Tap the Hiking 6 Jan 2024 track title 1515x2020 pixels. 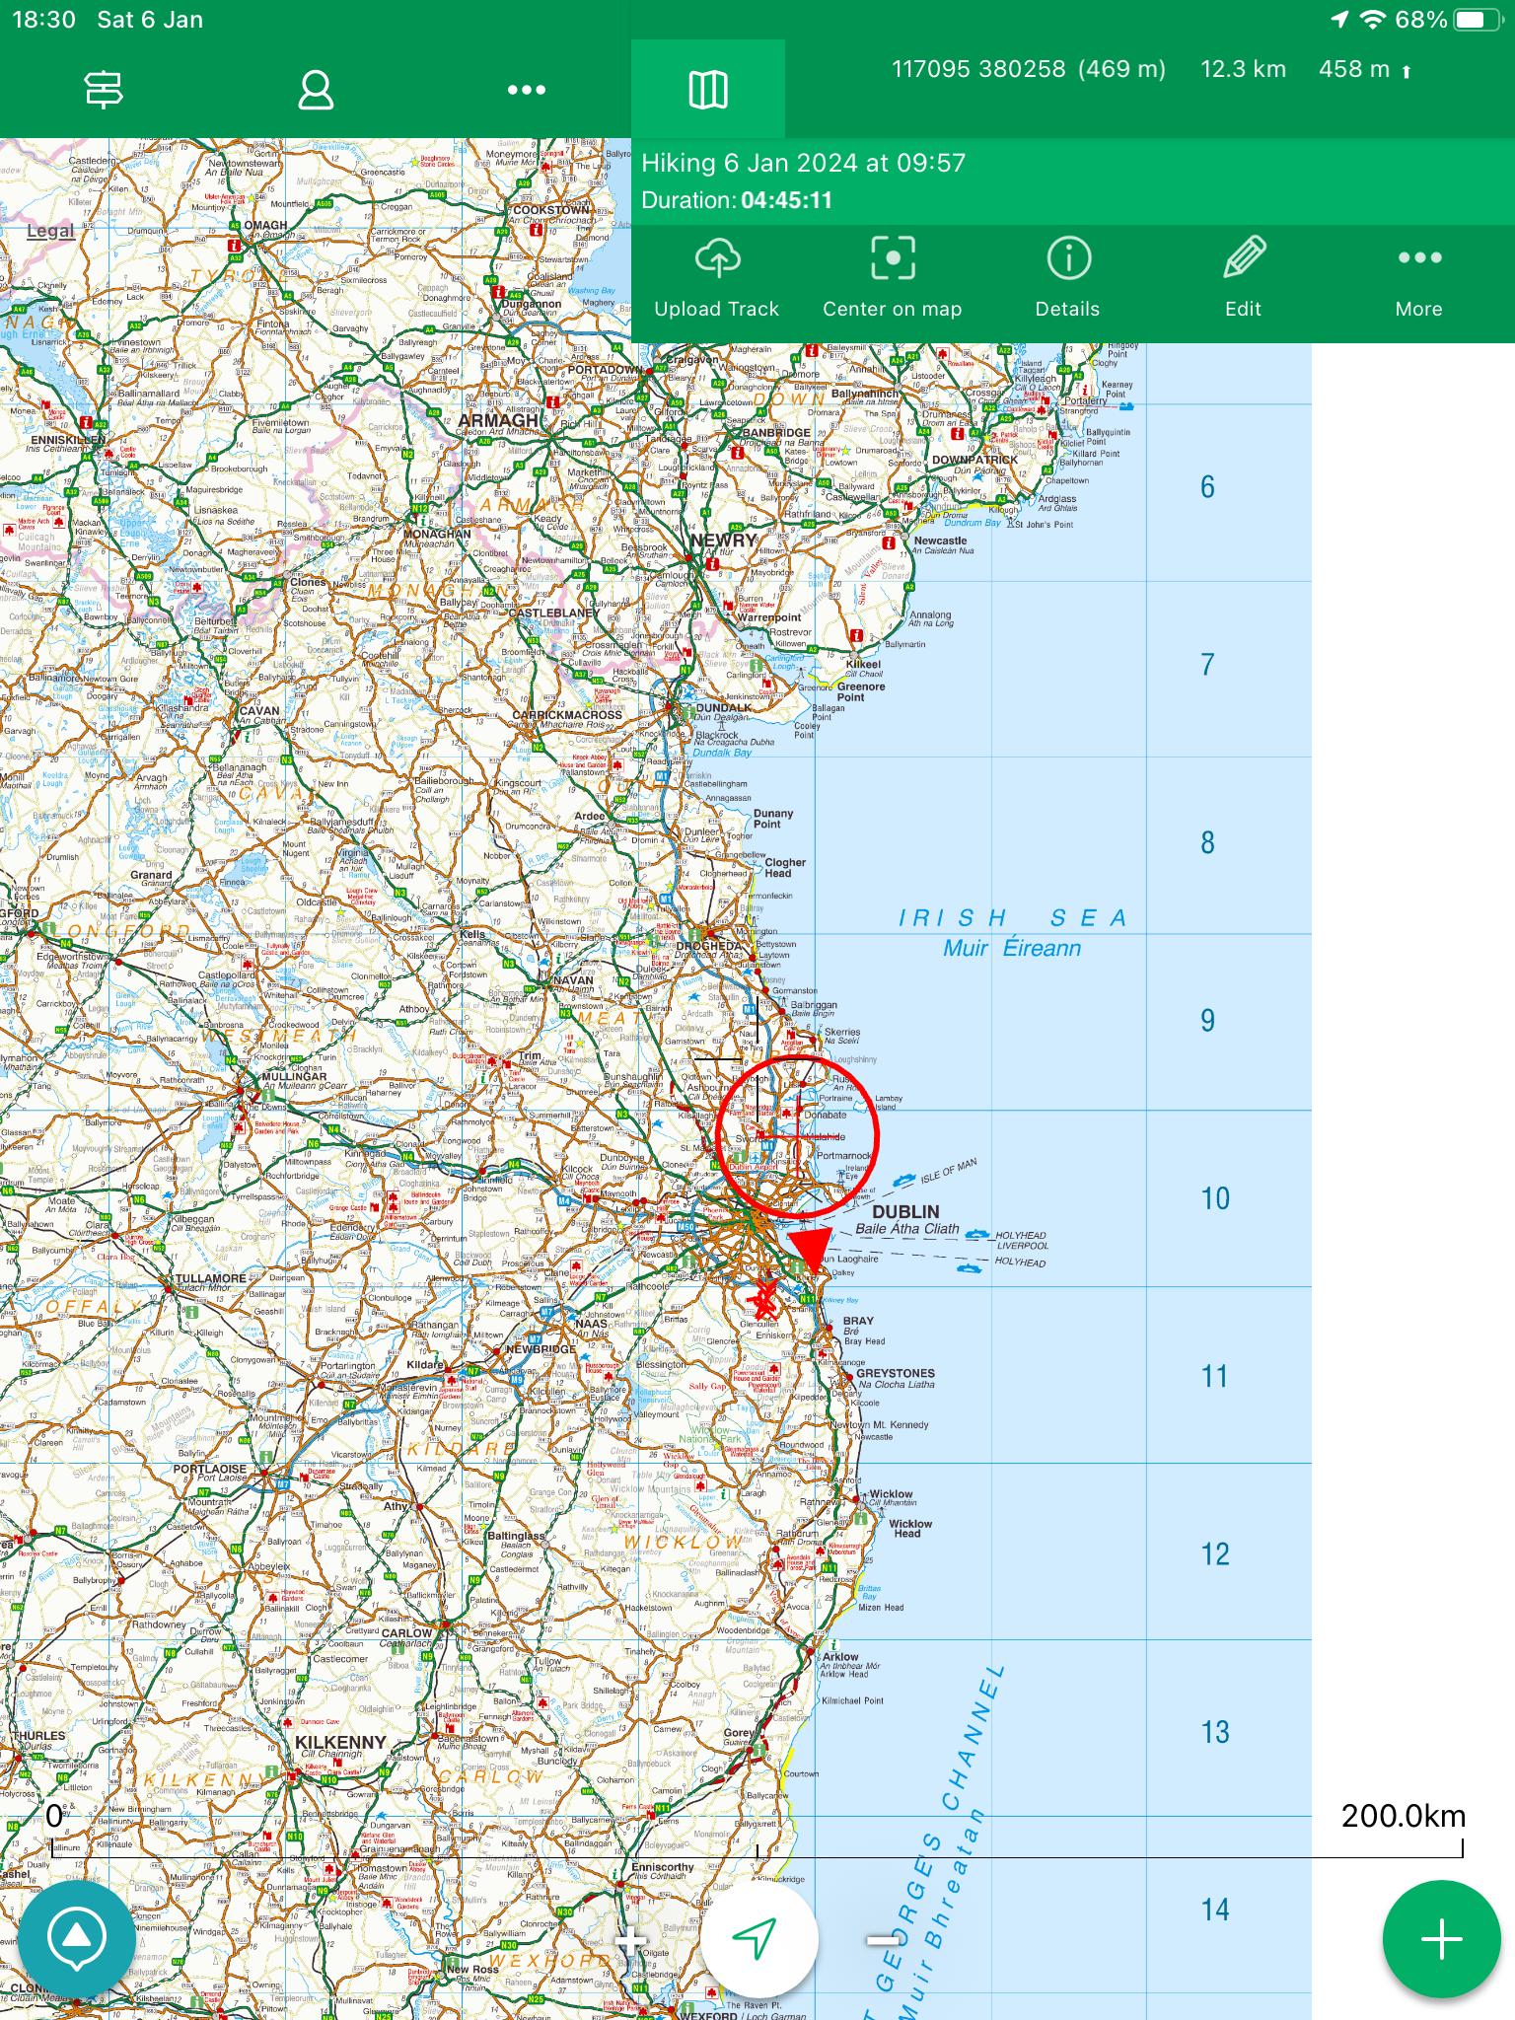coord(804,163)
